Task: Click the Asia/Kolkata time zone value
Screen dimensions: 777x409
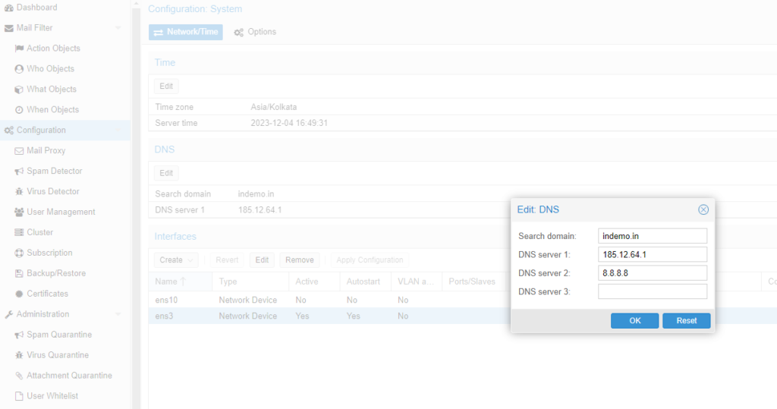Action: [x=273, y=107]
